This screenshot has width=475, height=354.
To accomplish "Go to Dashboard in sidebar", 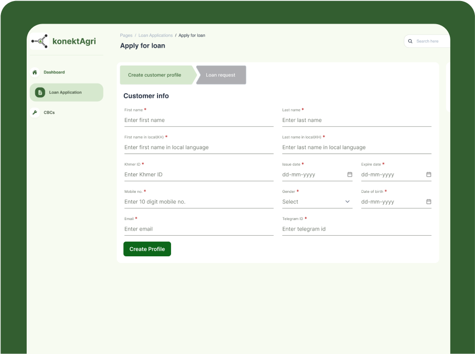I will (x=54, y=72).
